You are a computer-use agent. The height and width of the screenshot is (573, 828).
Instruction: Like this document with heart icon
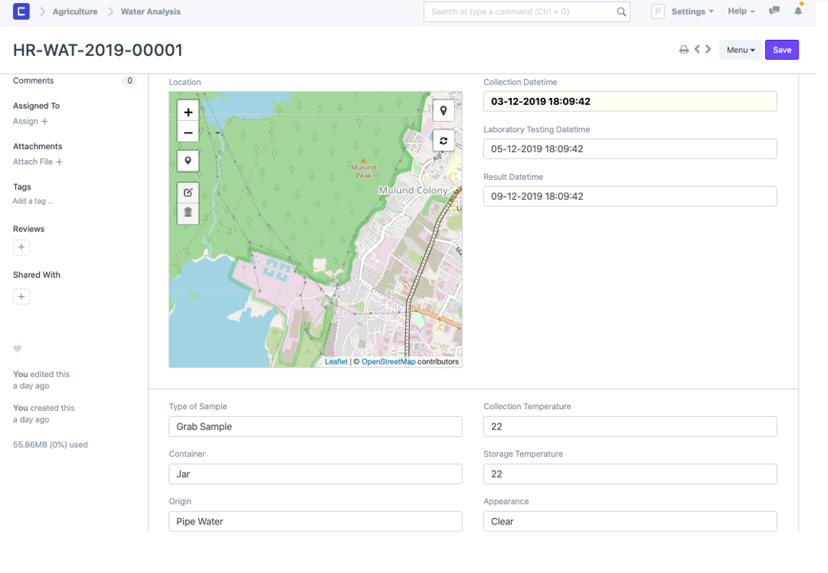pyautogui.click(x=18, y=349)
